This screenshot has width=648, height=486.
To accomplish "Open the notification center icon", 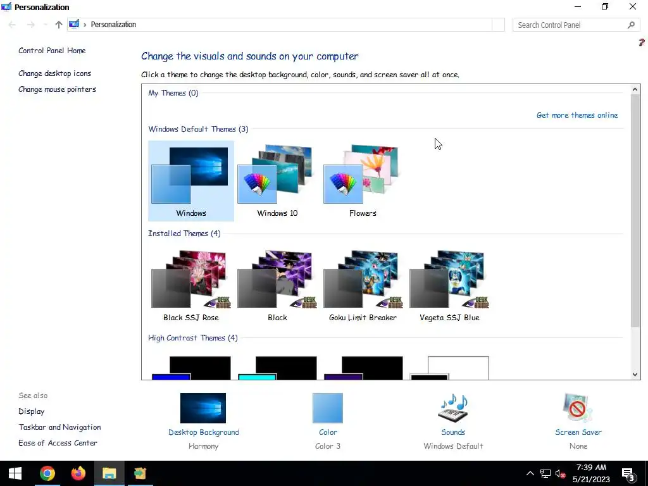I will 628,474.
